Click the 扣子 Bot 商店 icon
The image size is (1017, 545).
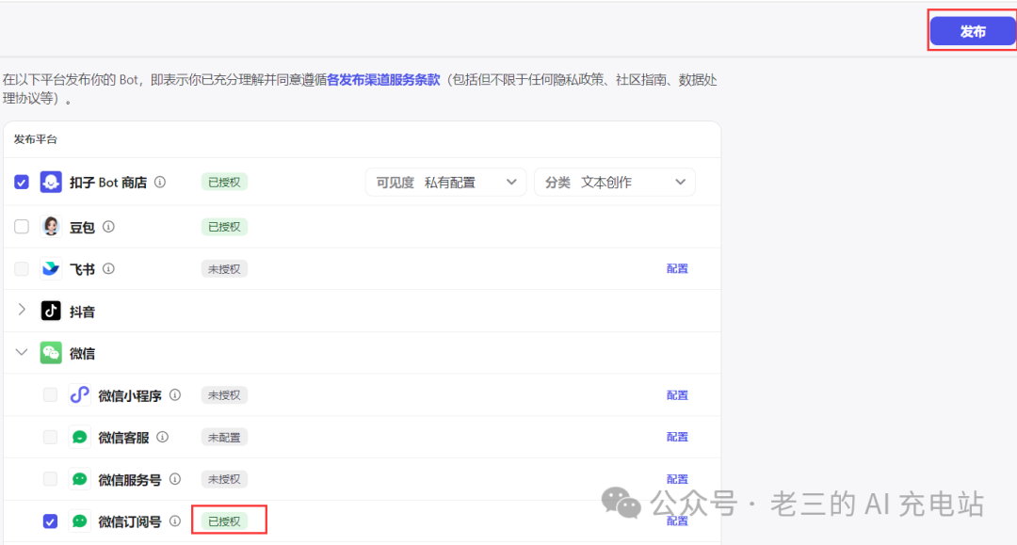pyautogui.click(x=51, y=182)
